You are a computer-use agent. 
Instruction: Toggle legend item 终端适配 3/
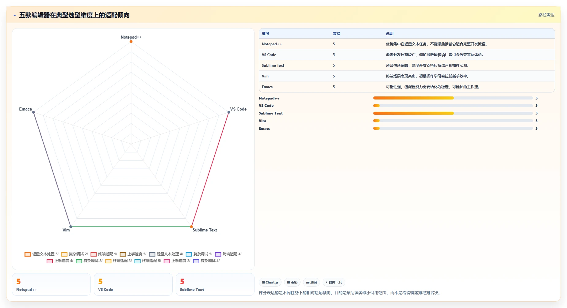(118, 261)
